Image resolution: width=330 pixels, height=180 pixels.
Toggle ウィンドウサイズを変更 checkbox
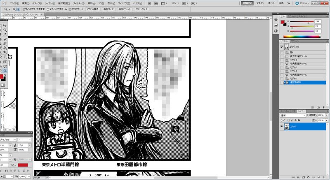(x=24, y=9)
